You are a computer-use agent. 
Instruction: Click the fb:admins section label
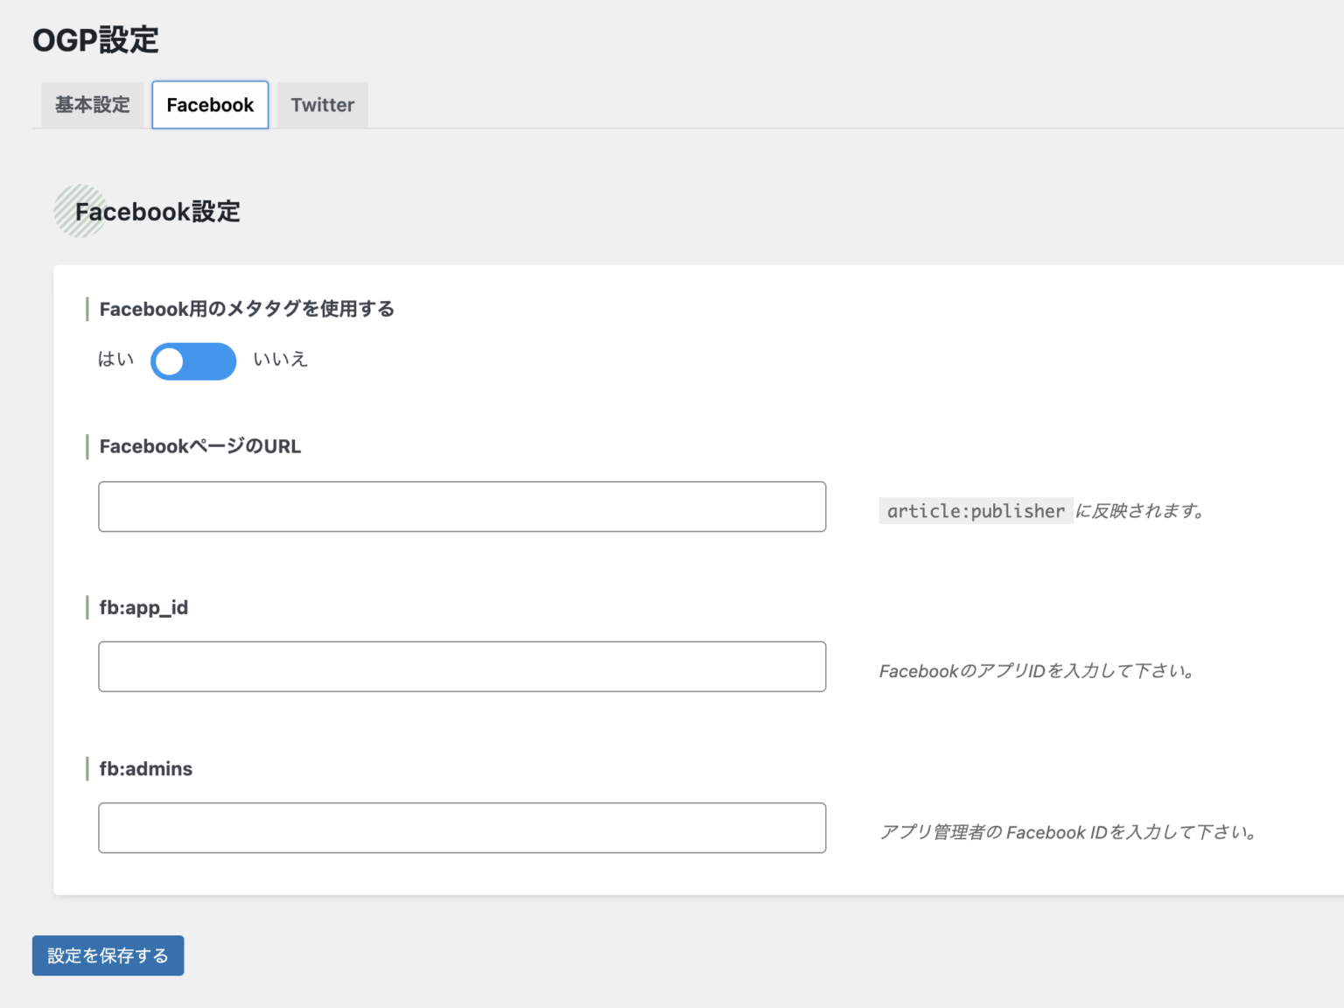click(146, 768)
